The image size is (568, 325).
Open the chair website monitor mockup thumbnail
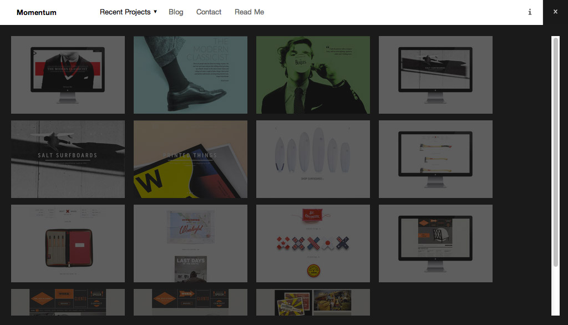pyautogui.click(x=435, y=243)
